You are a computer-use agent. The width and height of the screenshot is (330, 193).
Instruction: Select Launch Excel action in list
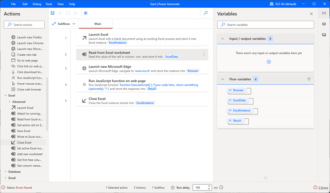(x=22, y=108)
